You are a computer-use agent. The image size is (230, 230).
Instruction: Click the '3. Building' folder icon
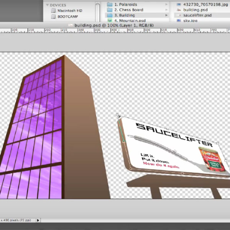(110, 15)
